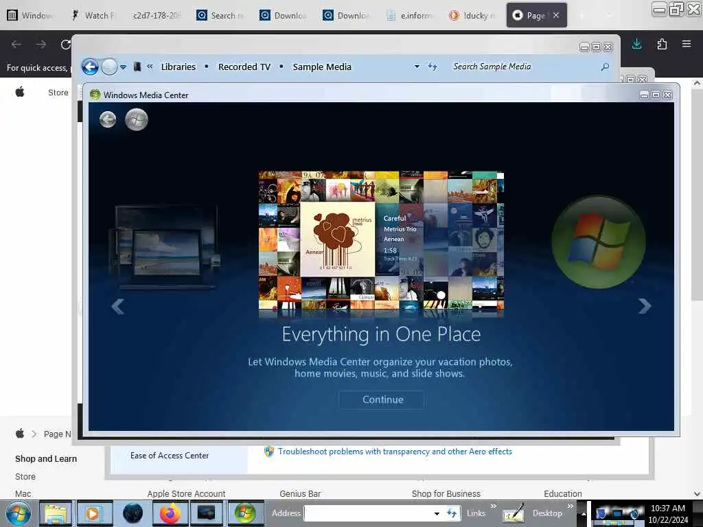
Task: Reload the browser page
Action: (66, 45)
